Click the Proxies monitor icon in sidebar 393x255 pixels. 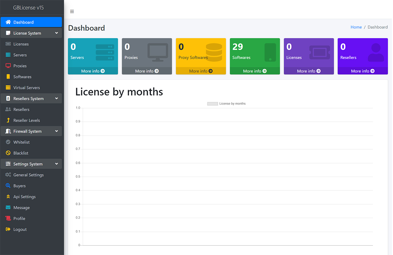coord(8,66)
